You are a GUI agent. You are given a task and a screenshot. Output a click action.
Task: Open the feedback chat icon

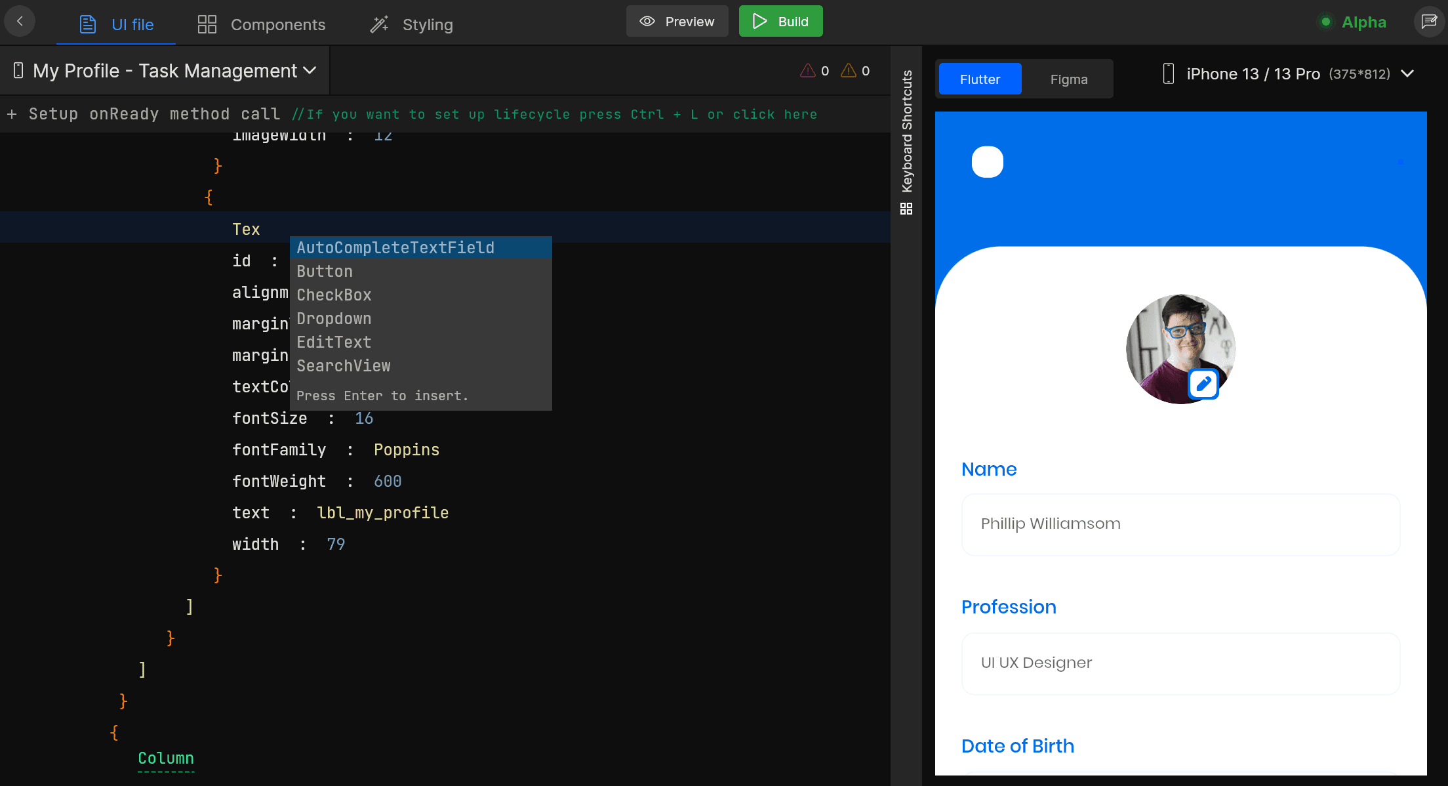[1429, 22]
